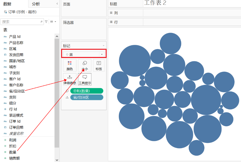
Task: Click the 行 shelf
Action: (x=174, y=22)
